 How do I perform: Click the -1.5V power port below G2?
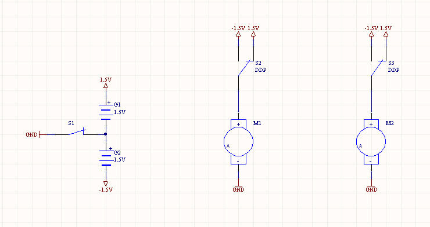point(106,186)
